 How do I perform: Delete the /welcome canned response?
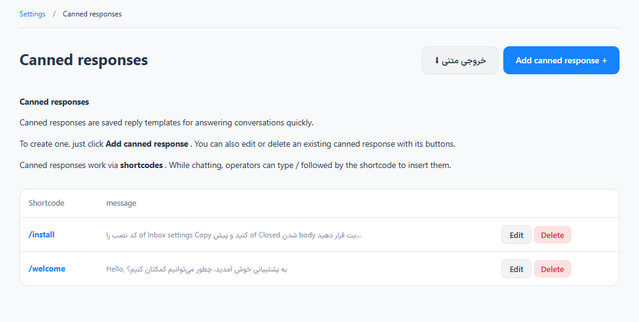pyautogui.click(x=552, y=269)
